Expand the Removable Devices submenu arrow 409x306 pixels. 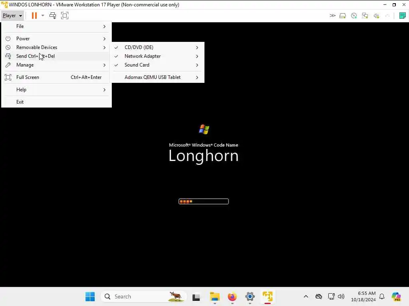pos(104,48)
